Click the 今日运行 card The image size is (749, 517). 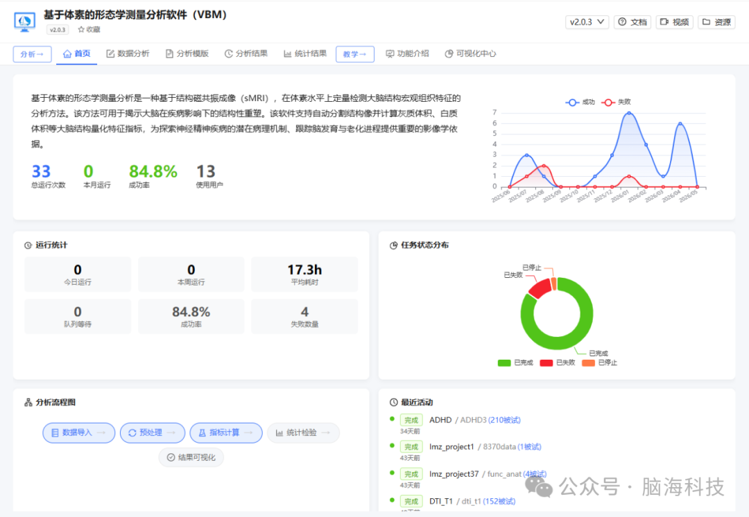point(78,274)
